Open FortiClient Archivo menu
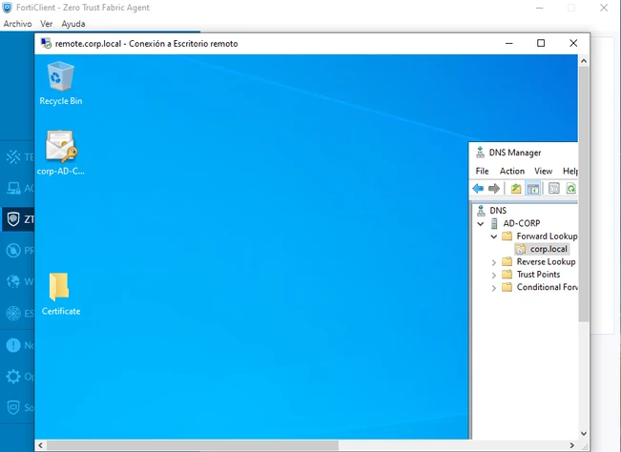 coord(17,24)
